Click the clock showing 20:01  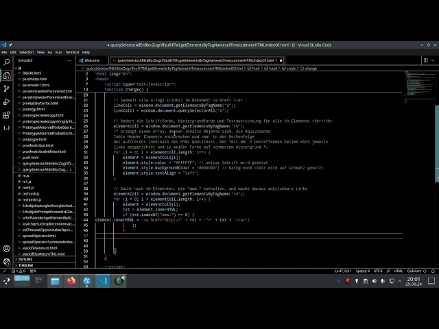414,281
